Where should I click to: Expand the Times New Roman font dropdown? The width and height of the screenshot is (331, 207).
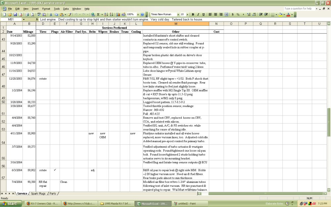click(178, 14)
